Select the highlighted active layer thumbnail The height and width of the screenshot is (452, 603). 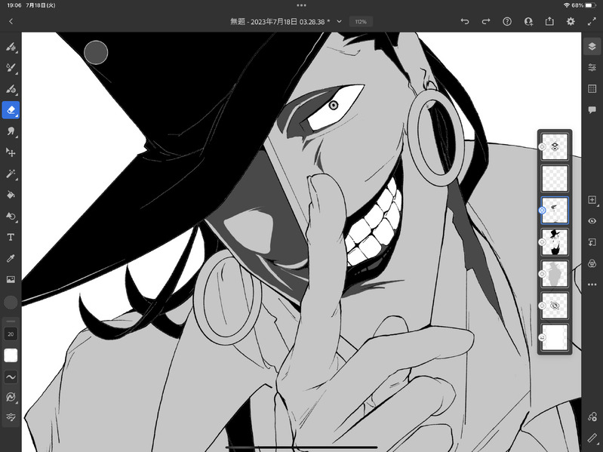(555, 211)
